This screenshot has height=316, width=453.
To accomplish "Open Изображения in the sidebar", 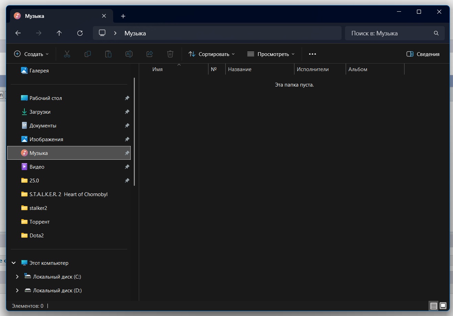I will (69, 139).
